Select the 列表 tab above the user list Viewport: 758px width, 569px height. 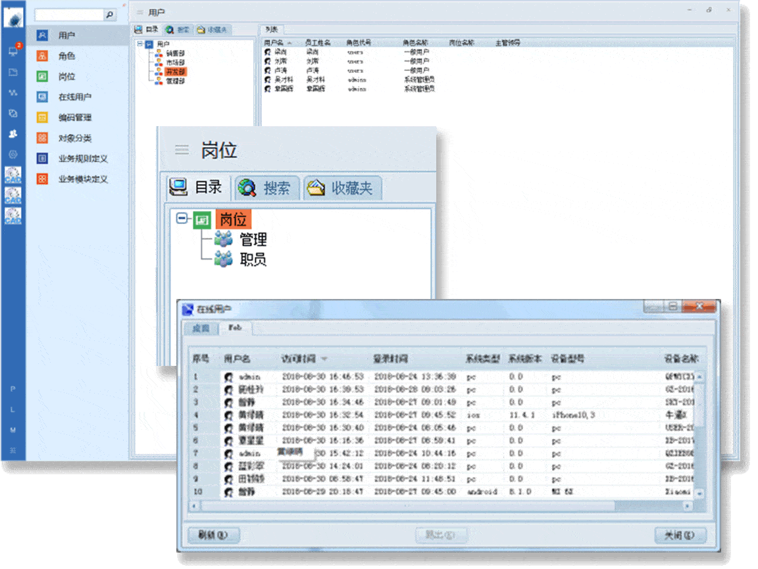pyautogui.click(x=272, y=30)
